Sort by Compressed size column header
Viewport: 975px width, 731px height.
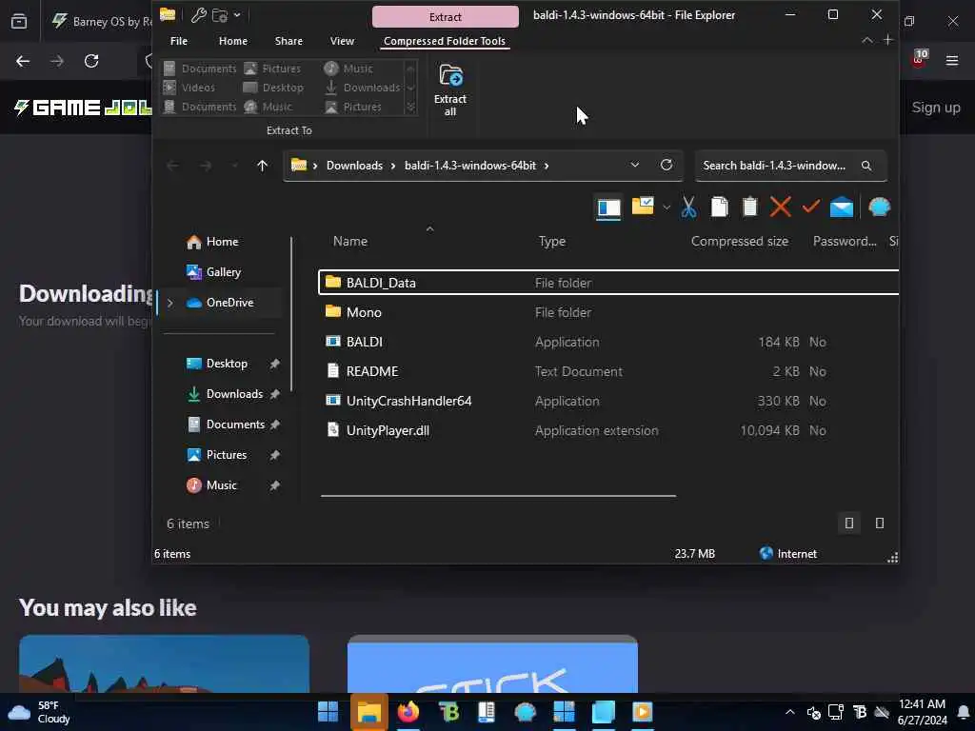(x=739, y=241)
